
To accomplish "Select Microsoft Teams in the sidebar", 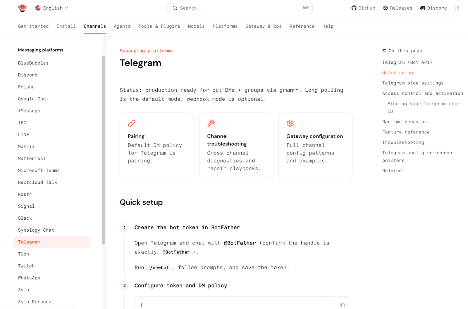I will pyautogui.click(x=39, y=170).
